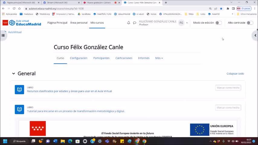
Task: Open File Explorer from the taskbar
Action: coord(63,141)
